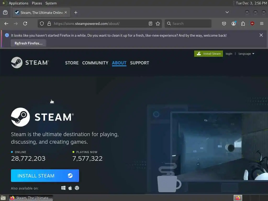Viewport: 268px width, 201px height.
Task: Click the large Steam logo in hero
Action: 42,117
